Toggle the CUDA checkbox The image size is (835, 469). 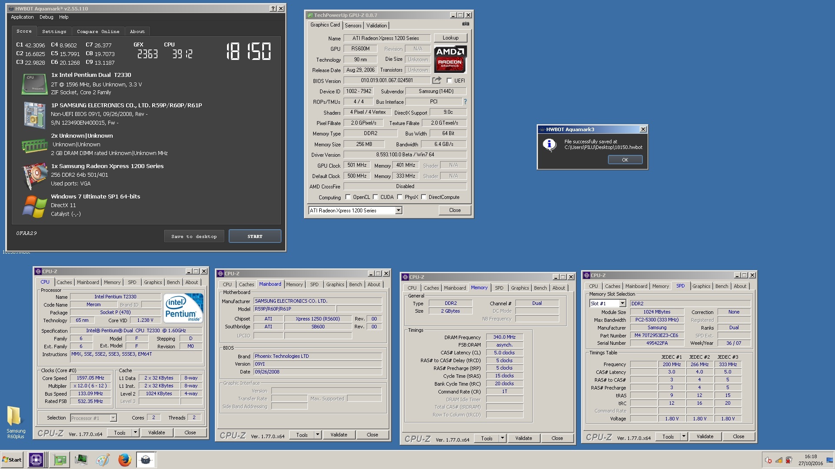(375, 197)
